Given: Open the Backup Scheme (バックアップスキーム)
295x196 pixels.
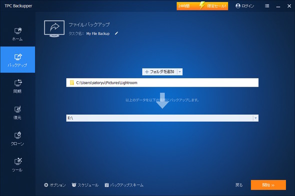Looking at the screenshot, I should [124, 185].
